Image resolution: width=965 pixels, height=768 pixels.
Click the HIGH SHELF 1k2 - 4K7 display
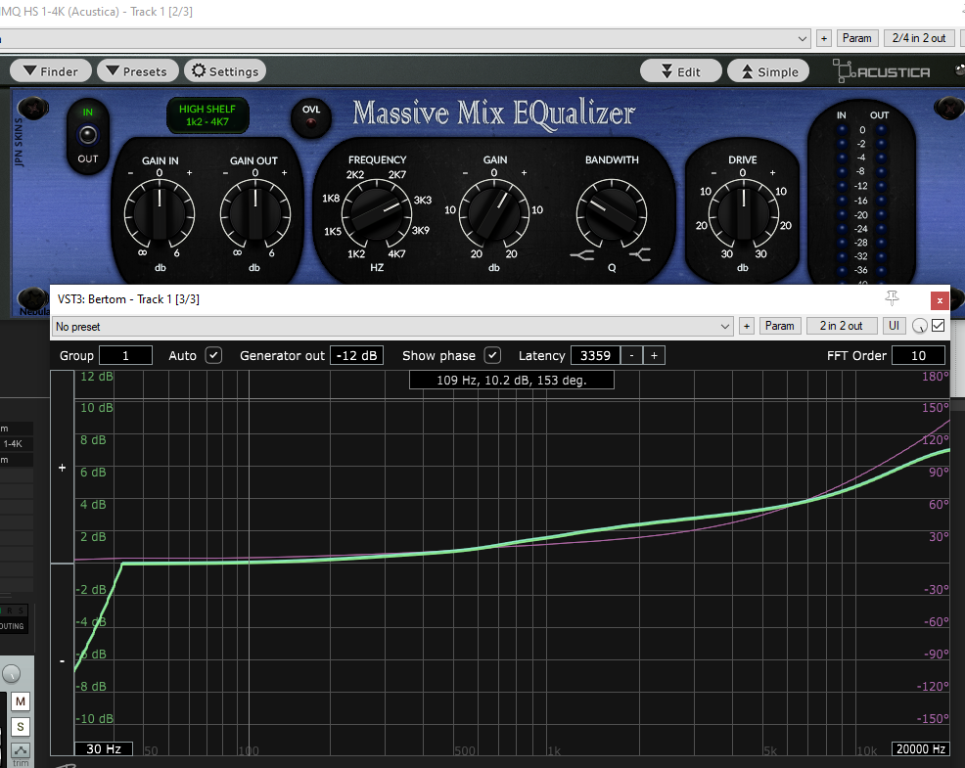[207, 115]
